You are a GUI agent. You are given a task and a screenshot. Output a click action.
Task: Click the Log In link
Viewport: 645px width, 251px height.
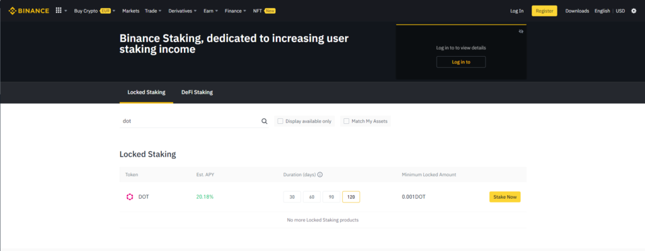pos(517,11)
